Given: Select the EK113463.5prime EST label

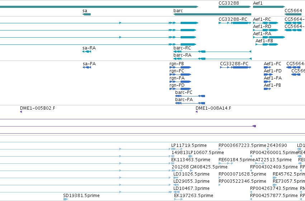Looking at the screenshot, I should coord(191,160).
